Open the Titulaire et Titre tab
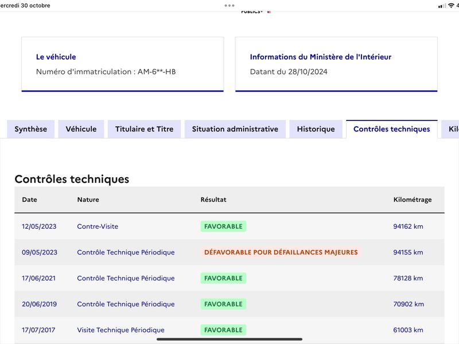Image resolution: width=459 pixels, height=344 pixels. click(x=145, y=129)
